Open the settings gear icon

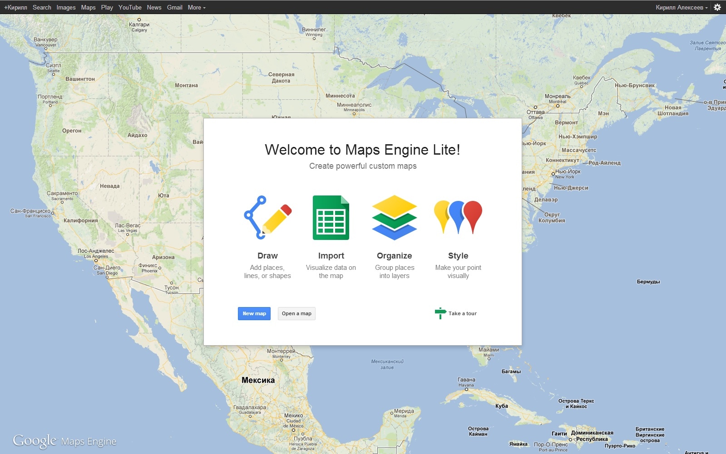click(x=717, y=7)
